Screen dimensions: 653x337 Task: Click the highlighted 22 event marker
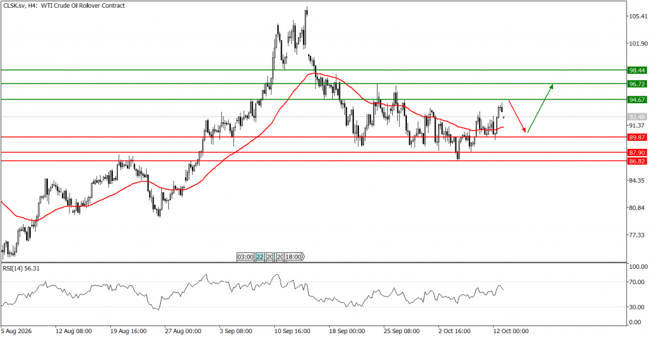[260, 257]
